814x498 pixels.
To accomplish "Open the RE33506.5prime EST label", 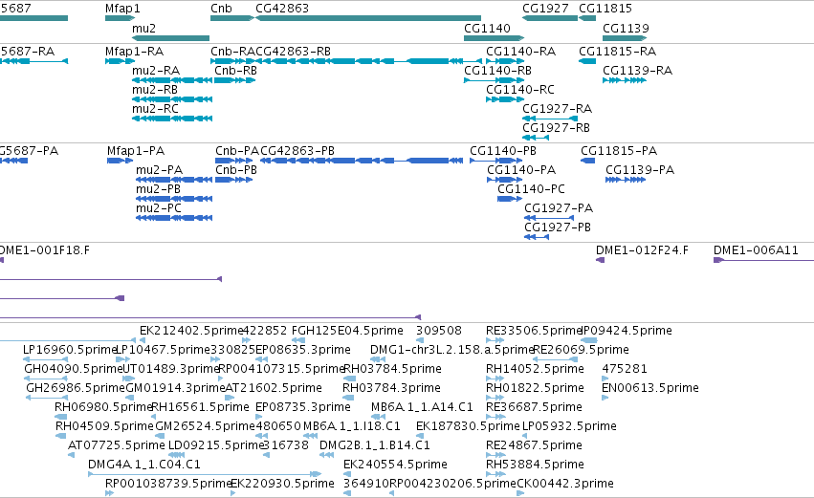I will pos(534,331).
